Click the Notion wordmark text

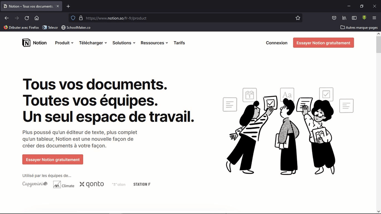pos(40,43)
